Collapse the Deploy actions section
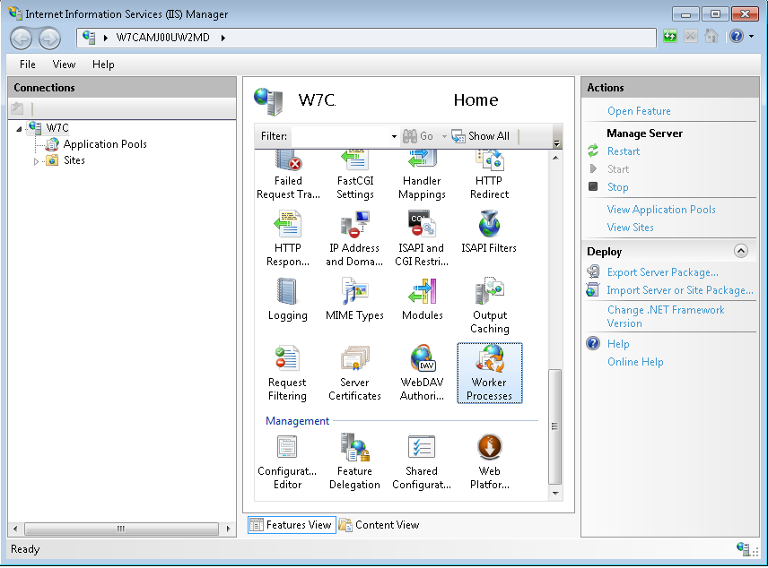 click(x=741, y=252)
